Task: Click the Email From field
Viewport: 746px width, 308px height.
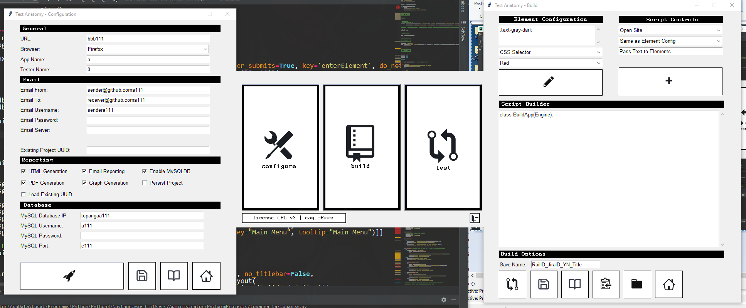Action: tap(148, 90)
